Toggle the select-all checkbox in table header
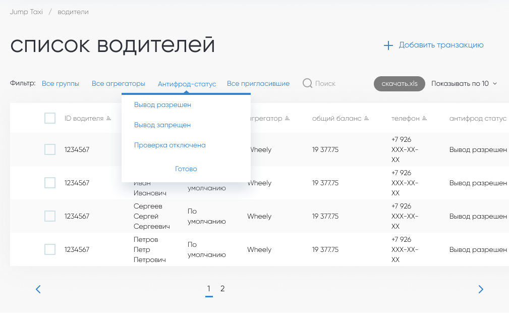Viewport: 509px width, 313px height. pos(50,119)
